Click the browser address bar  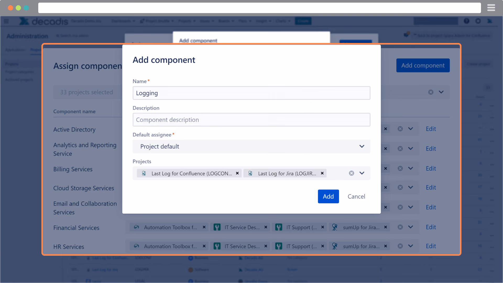(259, 8)
